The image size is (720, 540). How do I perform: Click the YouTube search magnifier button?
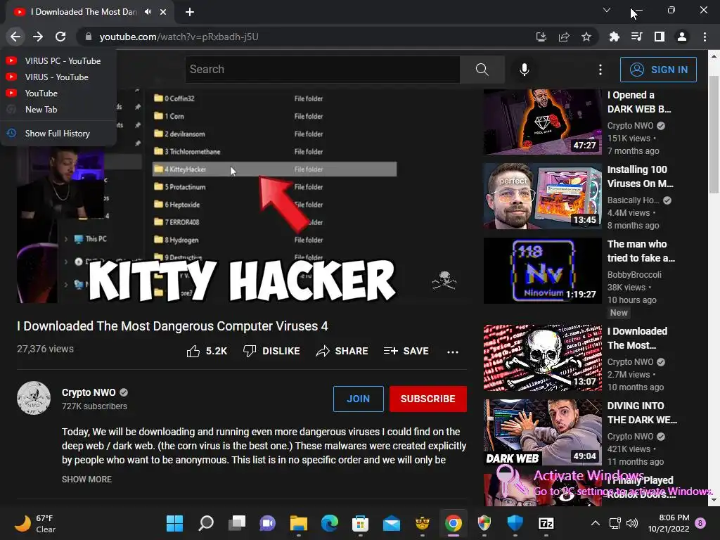(482, 70)
